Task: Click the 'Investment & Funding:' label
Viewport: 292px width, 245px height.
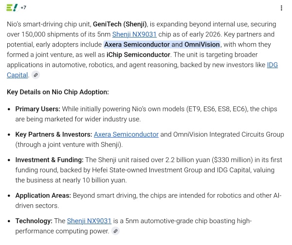Action: tap(49, 160)
